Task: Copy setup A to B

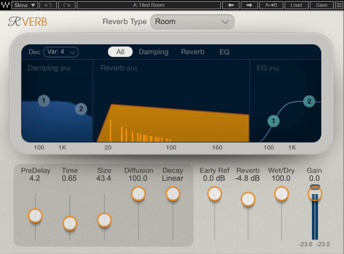Action: 271,5
